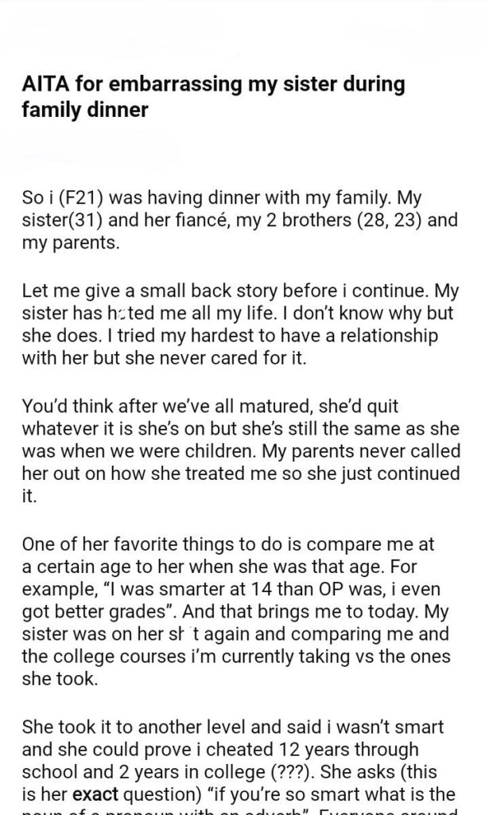
Task: Click the post title about embarrassing my sister
Action: coord(213,96)
